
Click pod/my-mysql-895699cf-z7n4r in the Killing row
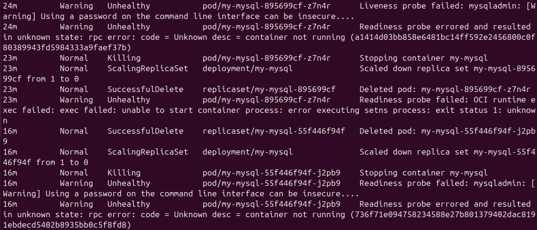(266, 58)
